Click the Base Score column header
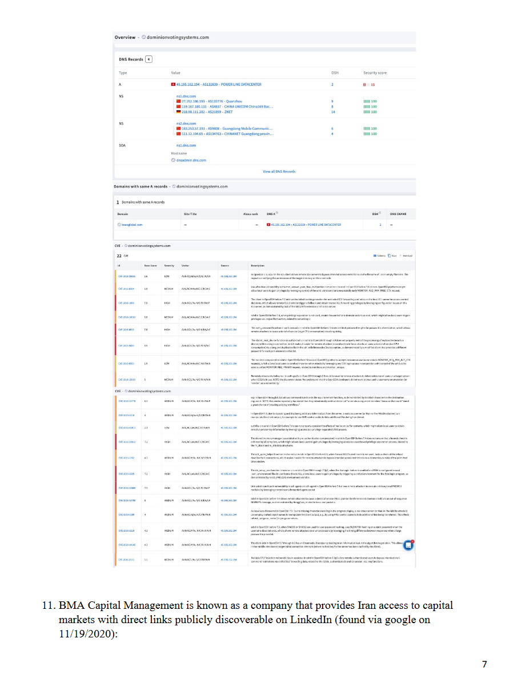Screen dimensions: 522x674 point(150,266)
